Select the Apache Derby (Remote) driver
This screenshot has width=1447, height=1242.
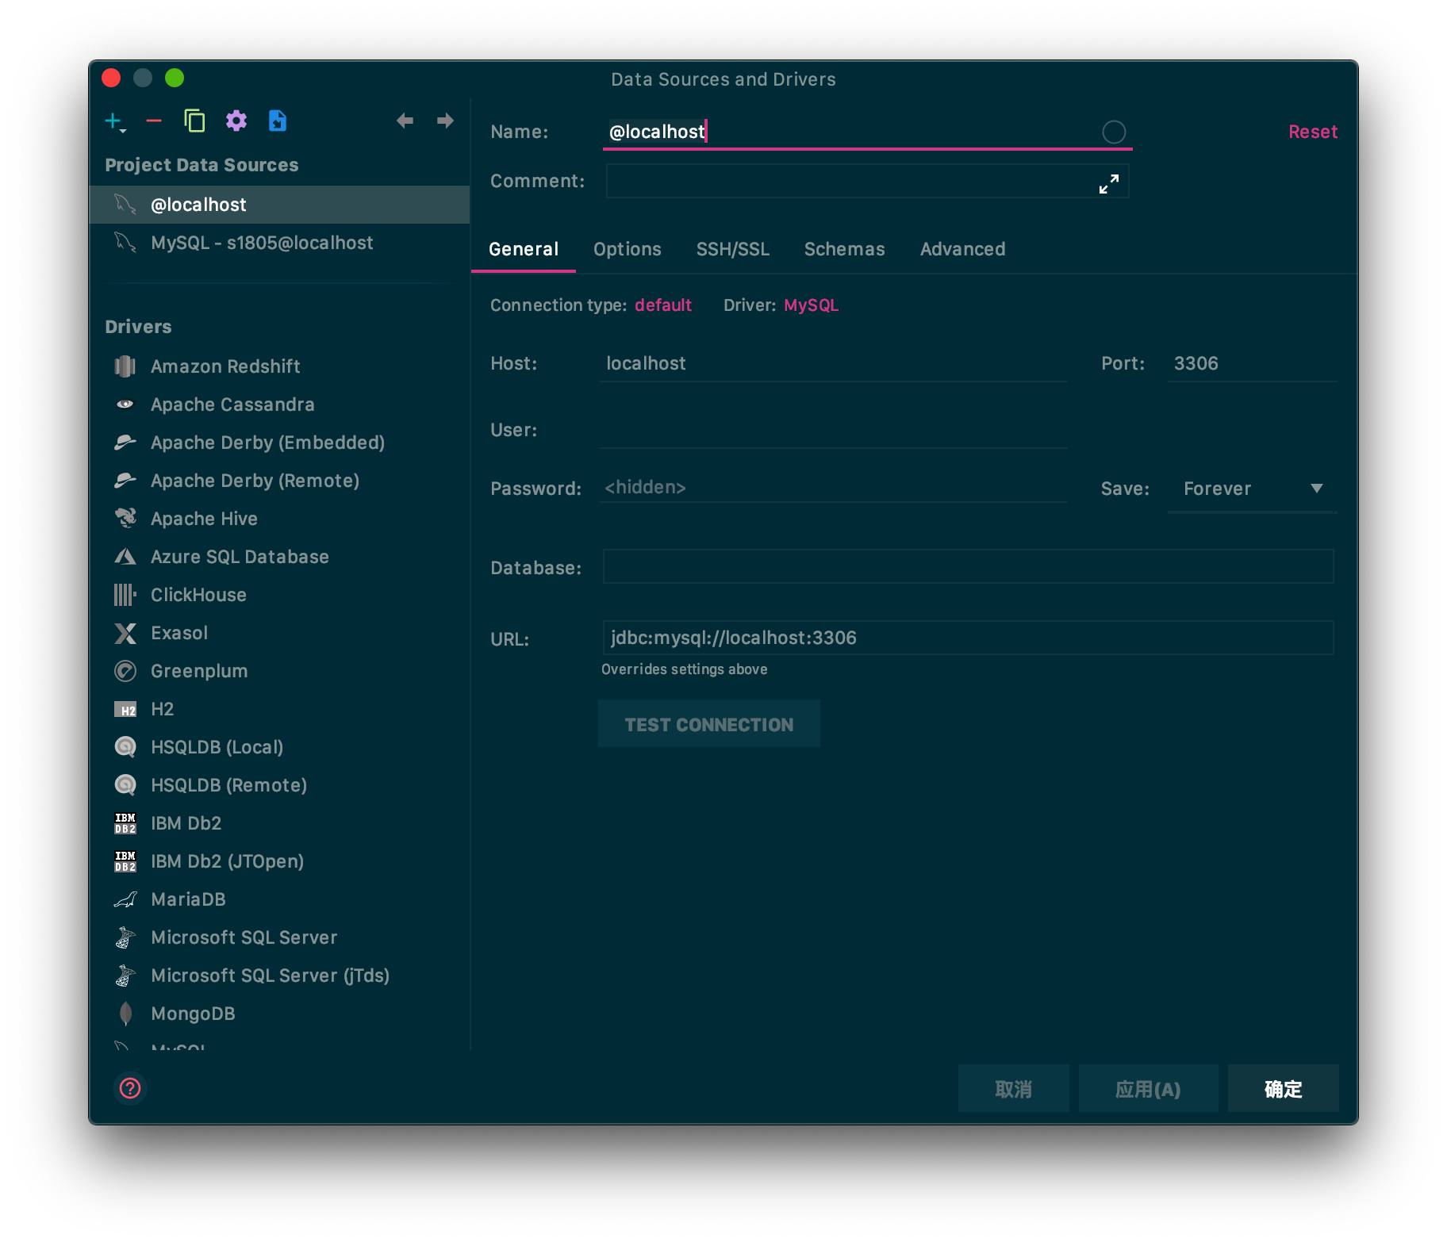click(279, 481)
